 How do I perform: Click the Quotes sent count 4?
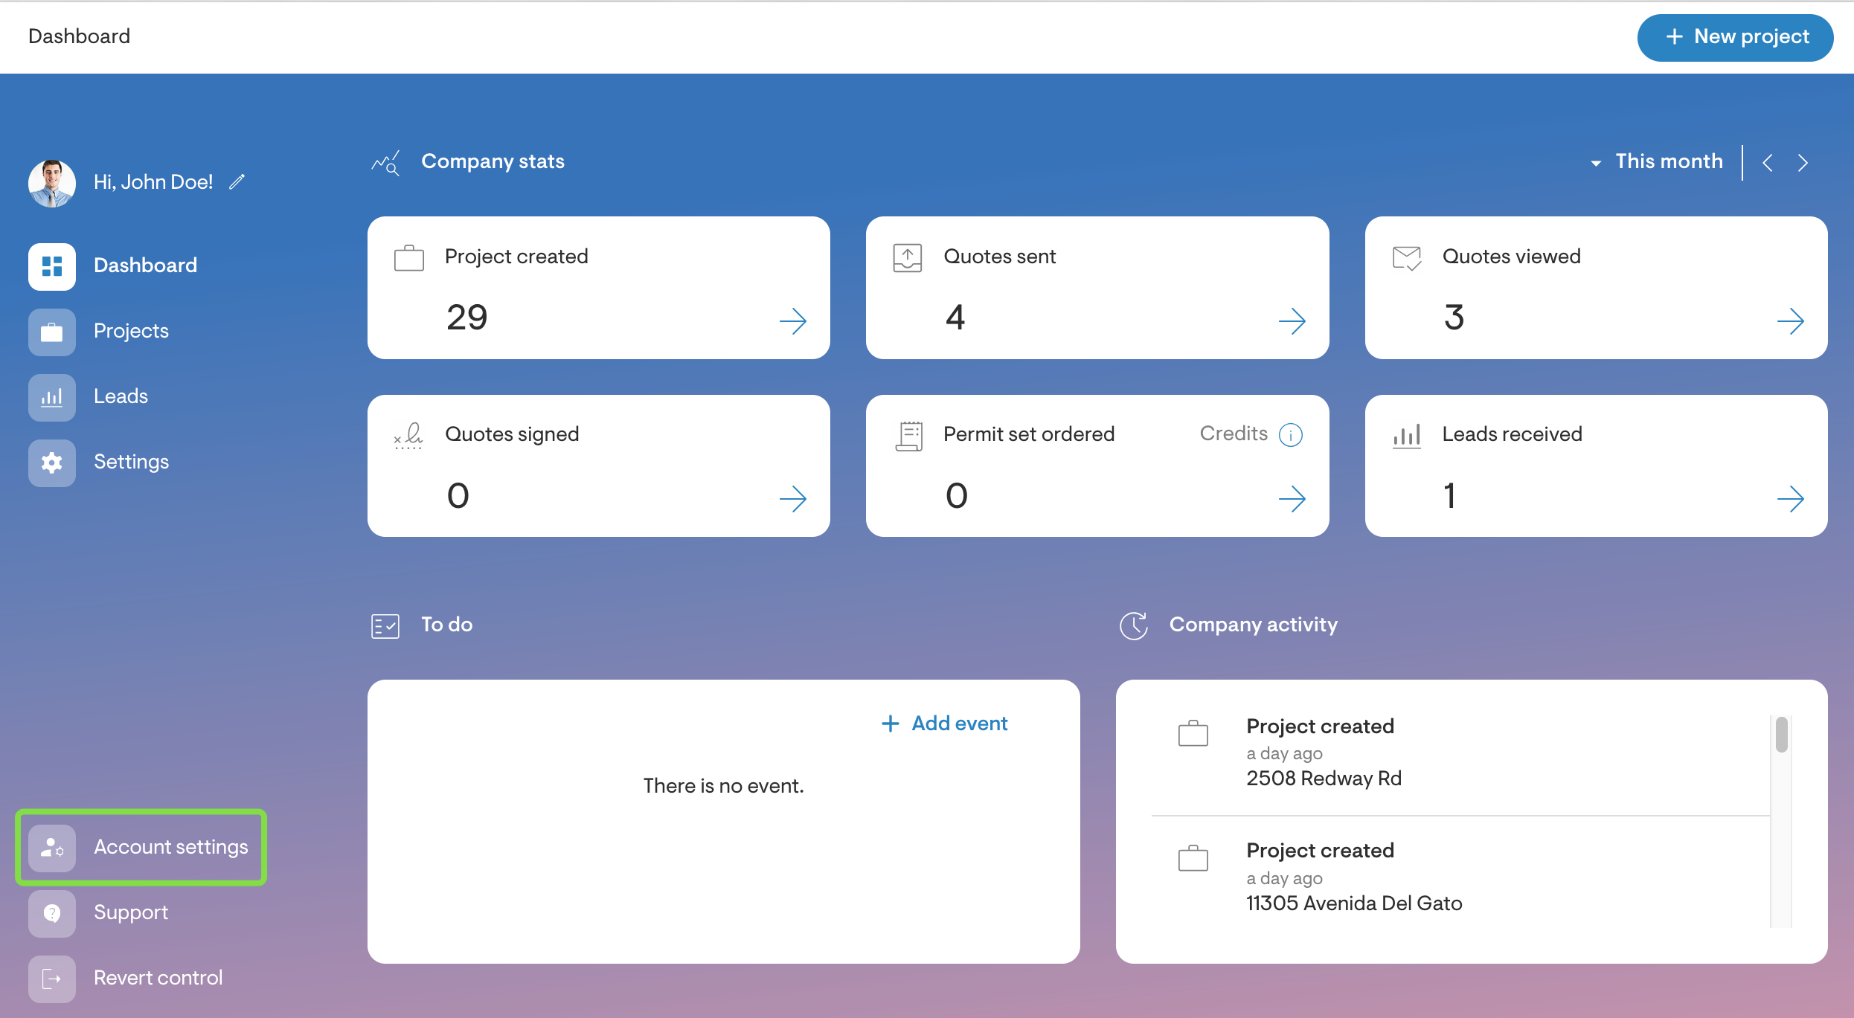pyautogui.click(x=955, y=318)
